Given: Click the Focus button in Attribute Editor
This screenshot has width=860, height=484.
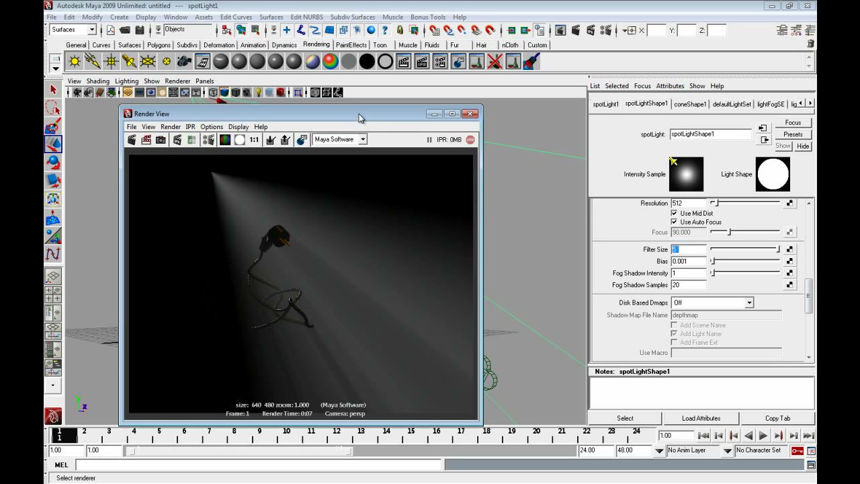Looking at the screenshot, I should pyautogui.click(x=793, y=123).
